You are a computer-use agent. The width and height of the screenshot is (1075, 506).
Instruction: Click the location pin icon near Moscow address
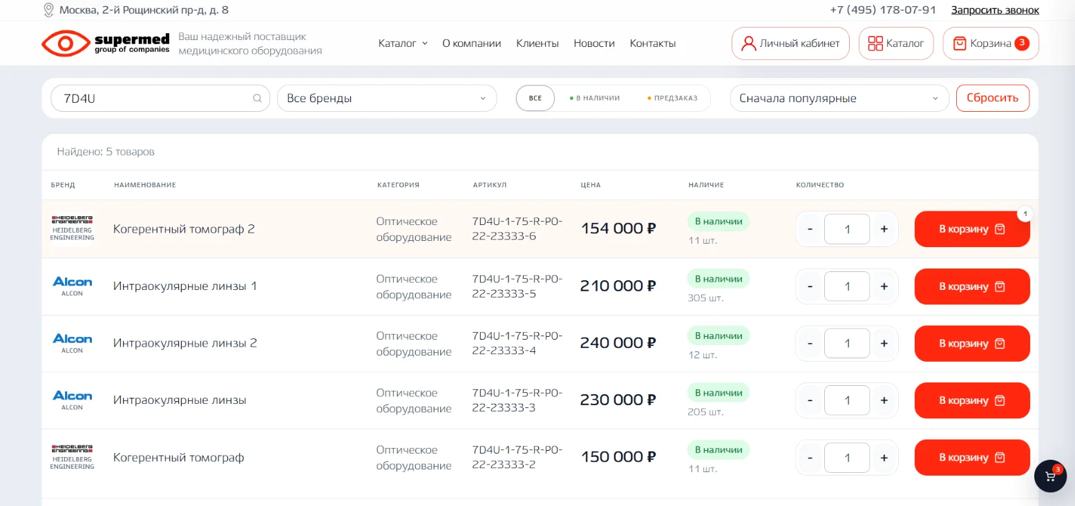point(48,10)
